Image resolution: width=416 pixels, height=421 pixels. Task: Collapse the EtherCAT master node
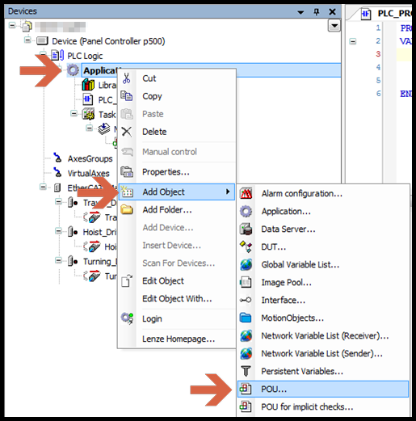pyautogui.click(x=43, y=187)
